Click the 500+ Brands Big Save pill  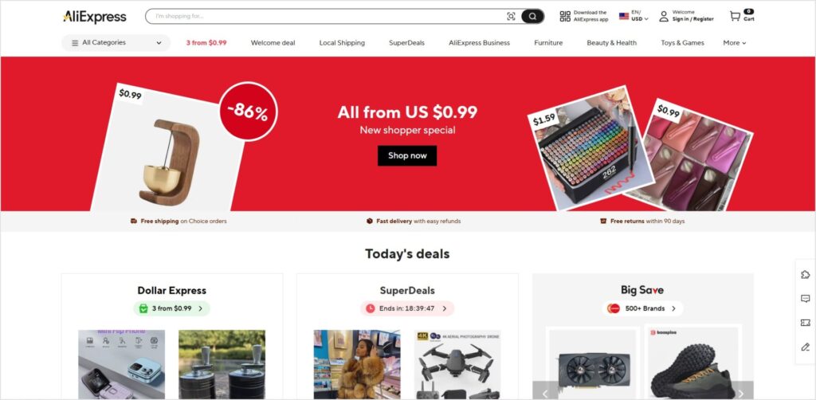[x=643, y=308]
